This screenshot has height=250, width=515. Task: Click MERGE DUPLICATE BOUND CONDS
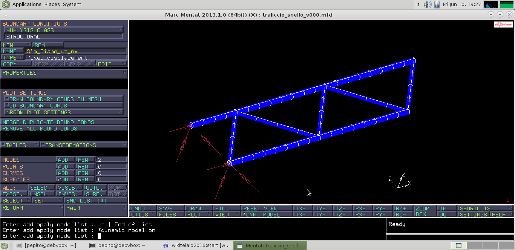tap(64, 122)
